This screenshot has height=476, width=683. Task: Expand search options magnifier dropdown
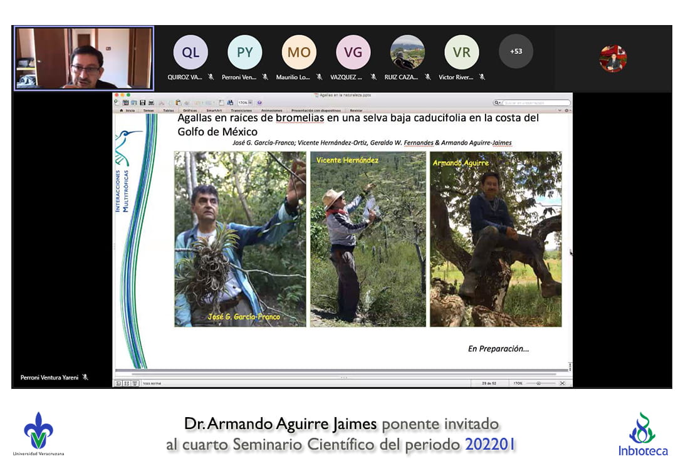coord(498,103)
